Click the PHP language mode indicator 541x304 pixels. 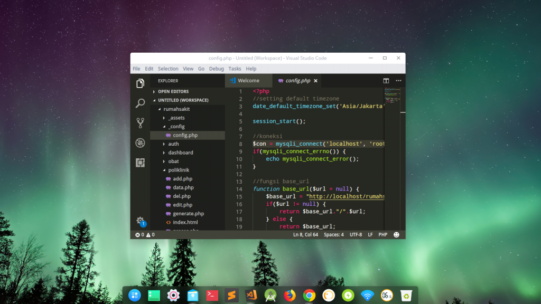(383, 234)
